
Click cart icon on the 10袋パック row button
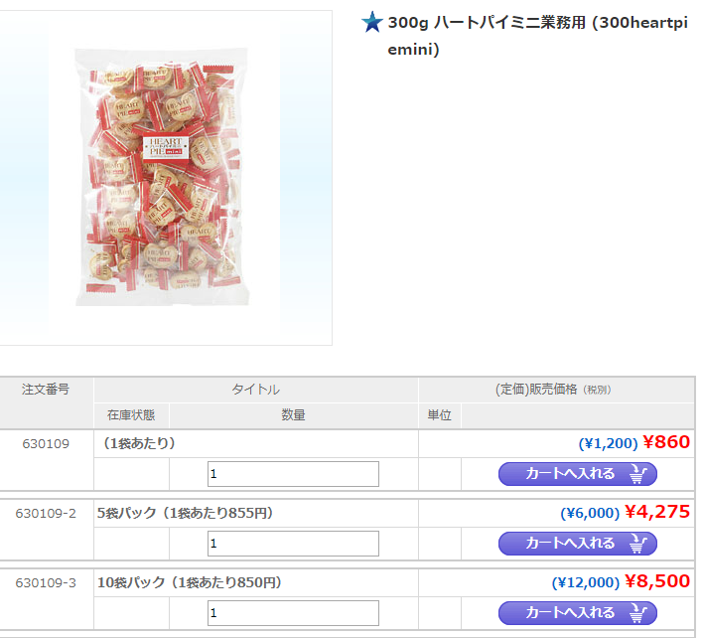[x=640, y=613]
